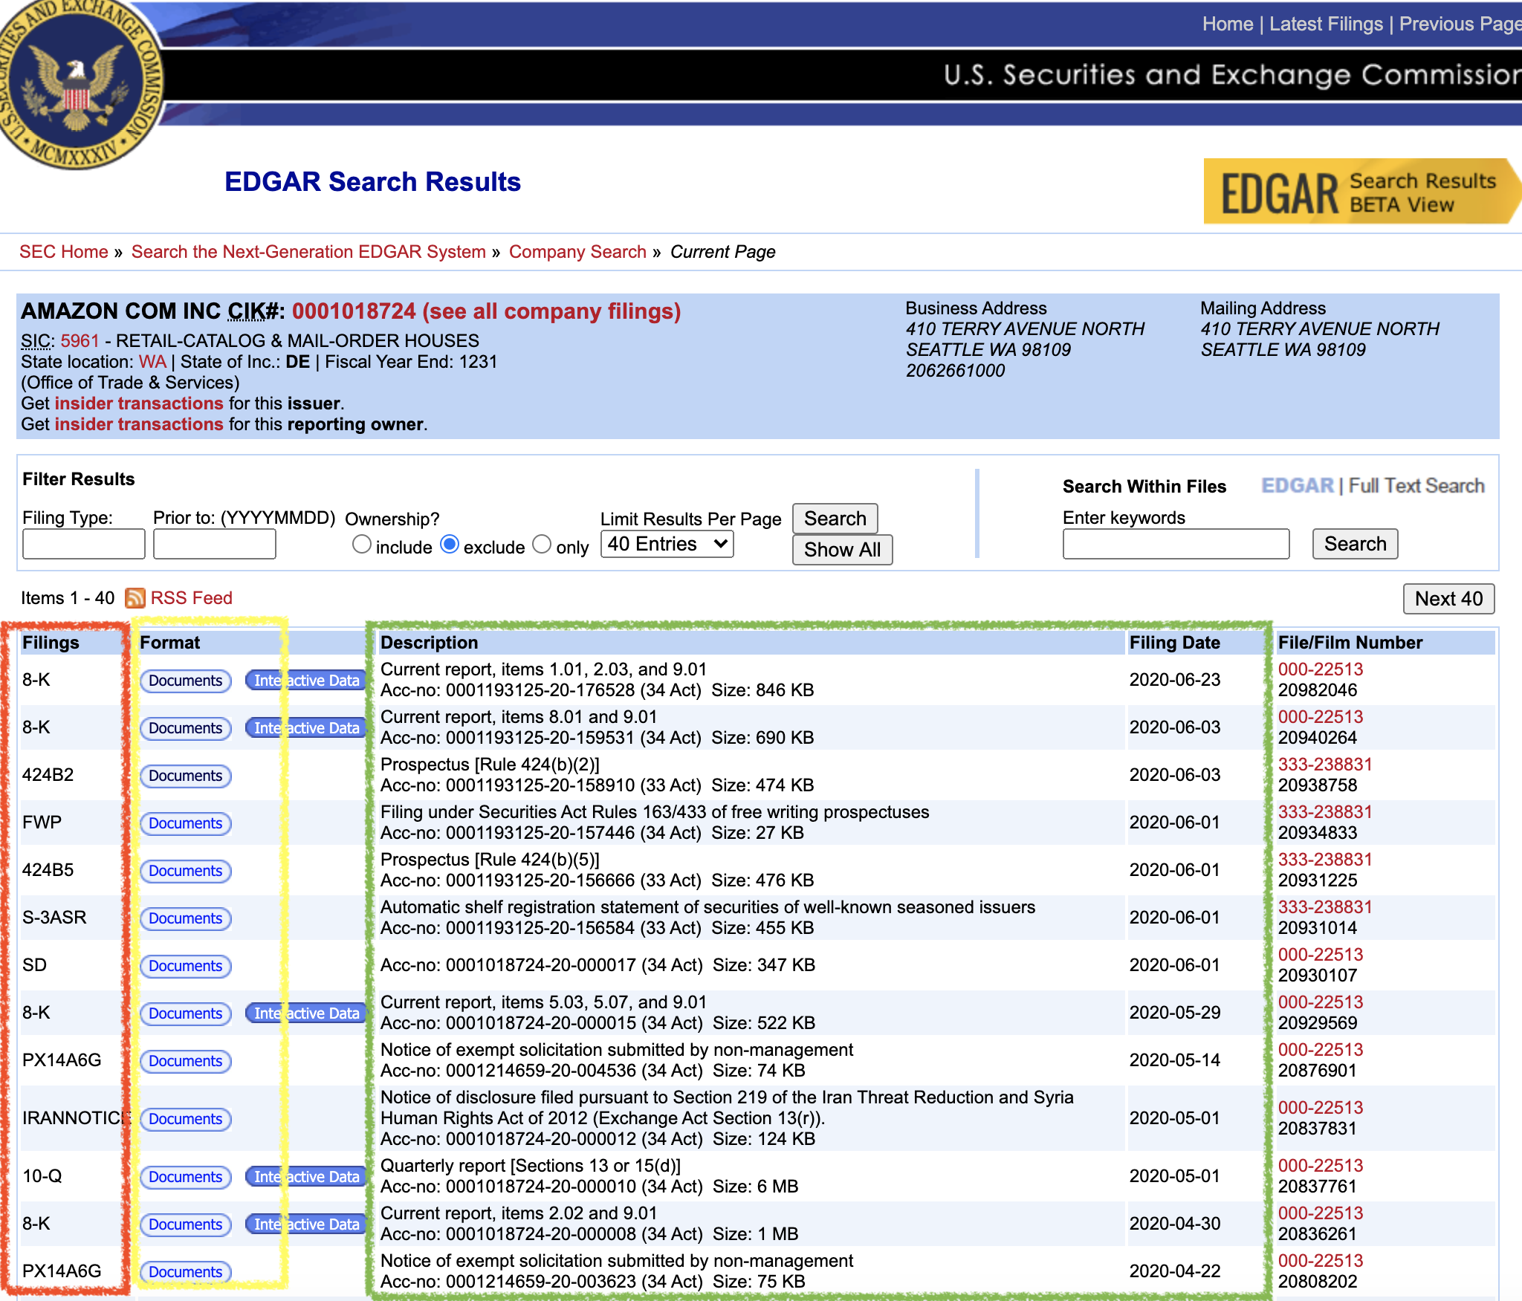Open Documents for the 10-Q filing
1522x1301 pixels.
tap(186, 1177)
